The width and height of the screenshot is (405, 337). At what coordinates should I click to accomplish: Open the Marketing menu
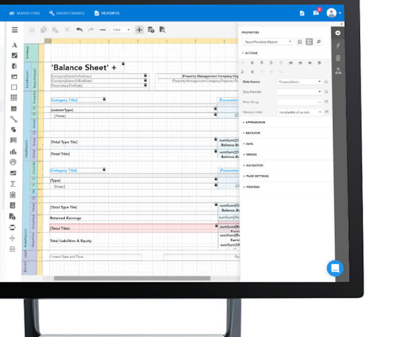point(25,13)
